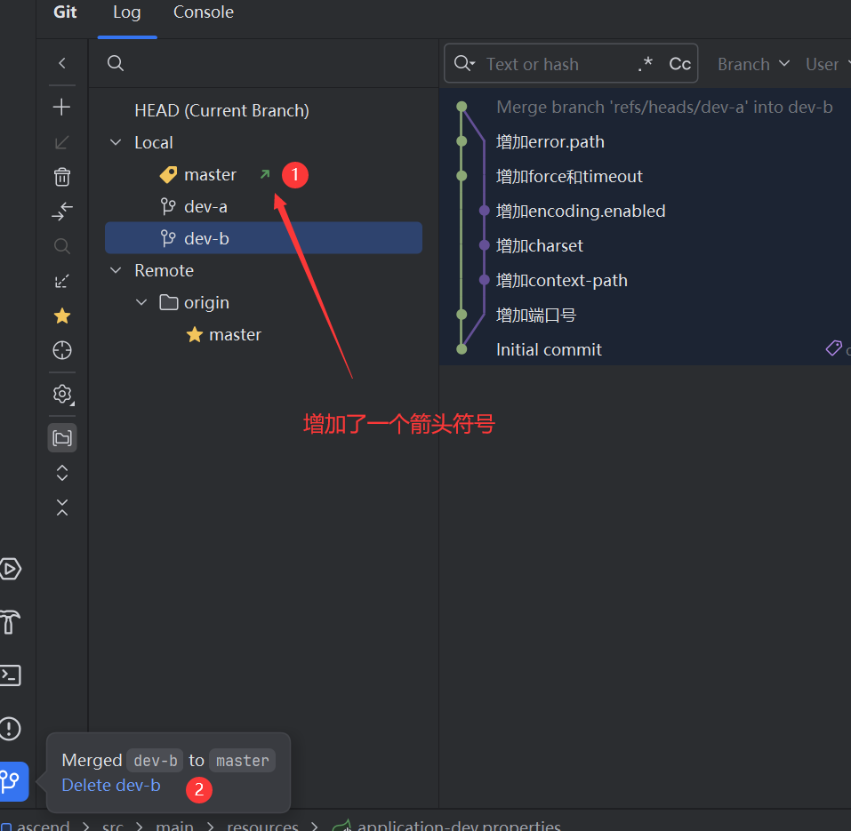Collapse the origin remote folder
The image size is (851, 831).
(141, 302)
